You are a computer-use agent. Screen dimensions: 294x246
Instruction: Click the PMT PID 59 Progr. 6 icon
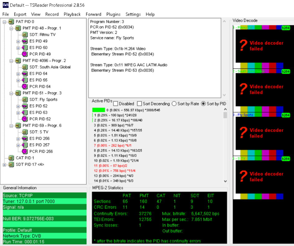click(x=18, y=125)
